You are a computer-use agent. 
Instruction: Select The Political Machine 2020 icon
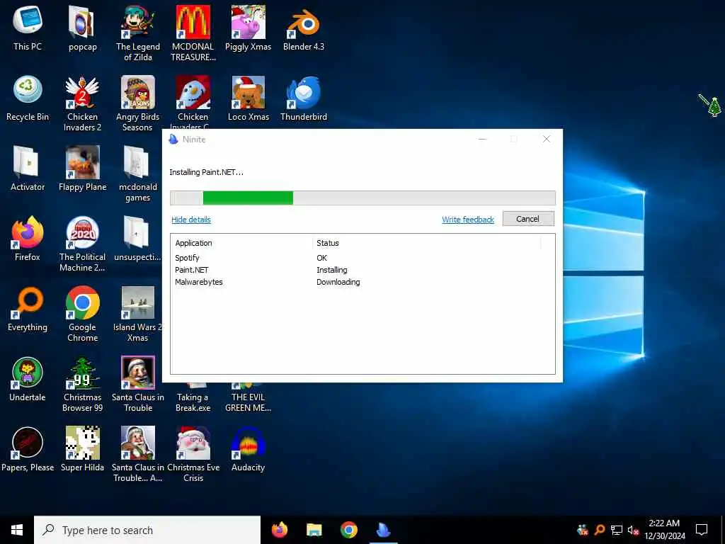point(82,244)
